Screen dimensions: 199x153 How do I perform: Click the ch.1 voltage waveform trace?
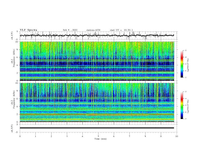97,35
